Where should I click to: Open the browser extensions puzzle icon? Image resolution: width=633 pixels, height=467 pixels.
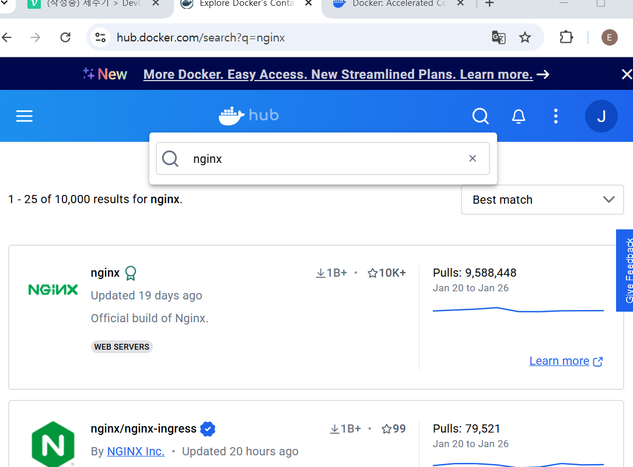pyautogui.click(x=566, y=37)
